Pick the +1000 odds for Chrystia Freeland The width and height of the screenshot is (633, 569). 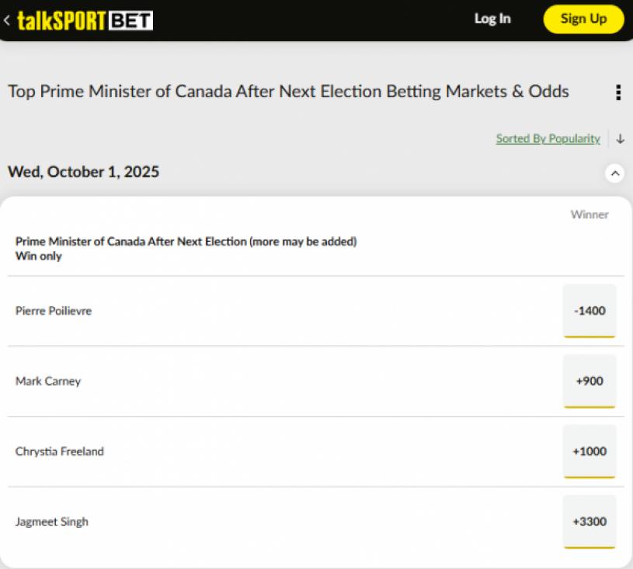[x=590, y=452]
